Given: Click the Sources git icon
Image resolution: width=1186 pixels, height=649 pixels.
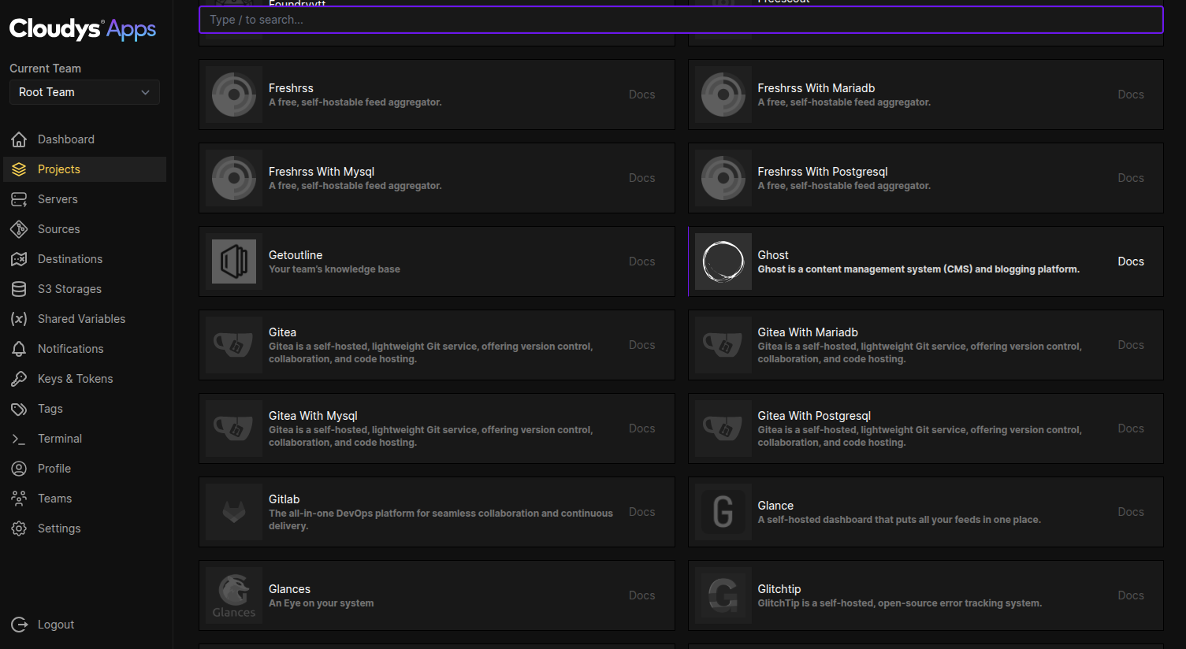Looking at the screenshot, I should tap(19, 229).
